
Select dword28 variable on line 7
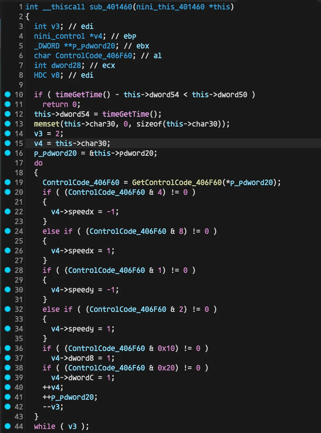click(x=66, y=65)
